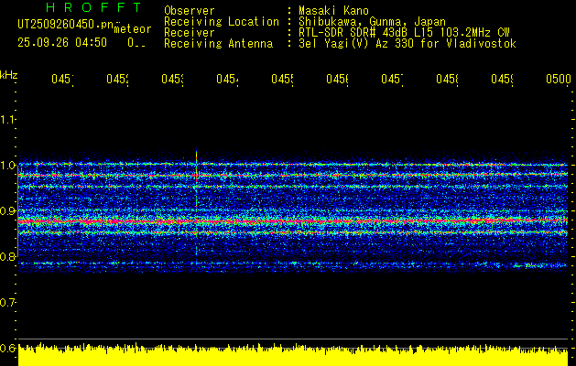Click the 1.1 frequency axis label
Viewport: 576px width, 366px height.
pos(7,119)
